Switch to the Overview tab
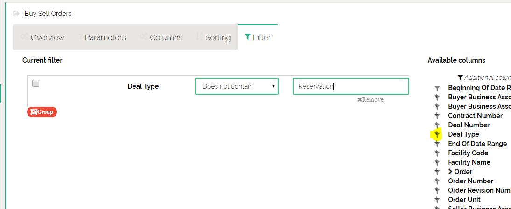Screen dimensions: 511x209 point(42,37)
